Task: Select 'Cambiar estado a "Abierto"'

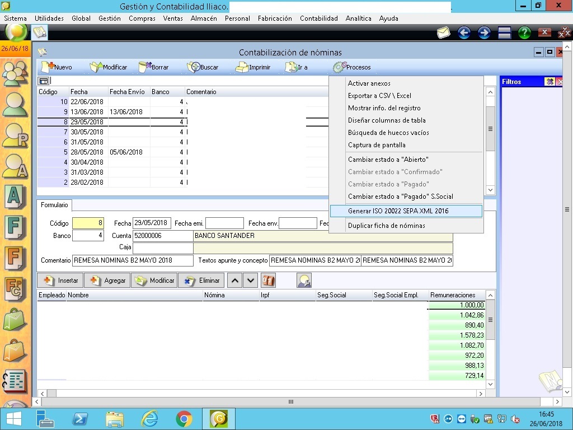Action: 388,160
